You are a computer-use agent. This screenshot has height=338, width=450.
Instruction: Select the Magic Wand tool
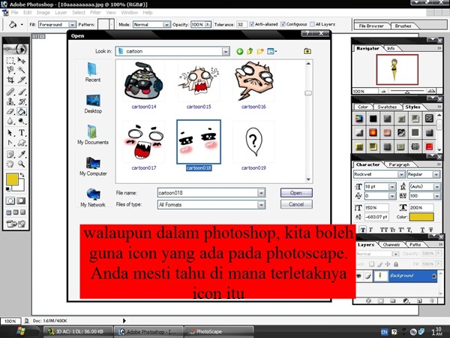click(x=22, y=70)
